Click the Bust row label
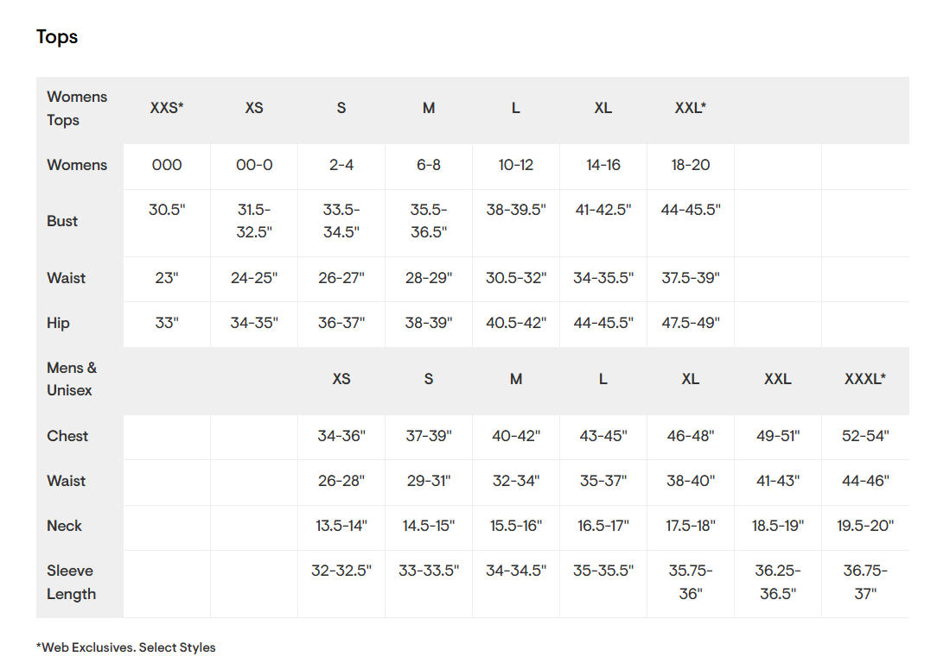950x663 pixels. [x=62, y=221]
